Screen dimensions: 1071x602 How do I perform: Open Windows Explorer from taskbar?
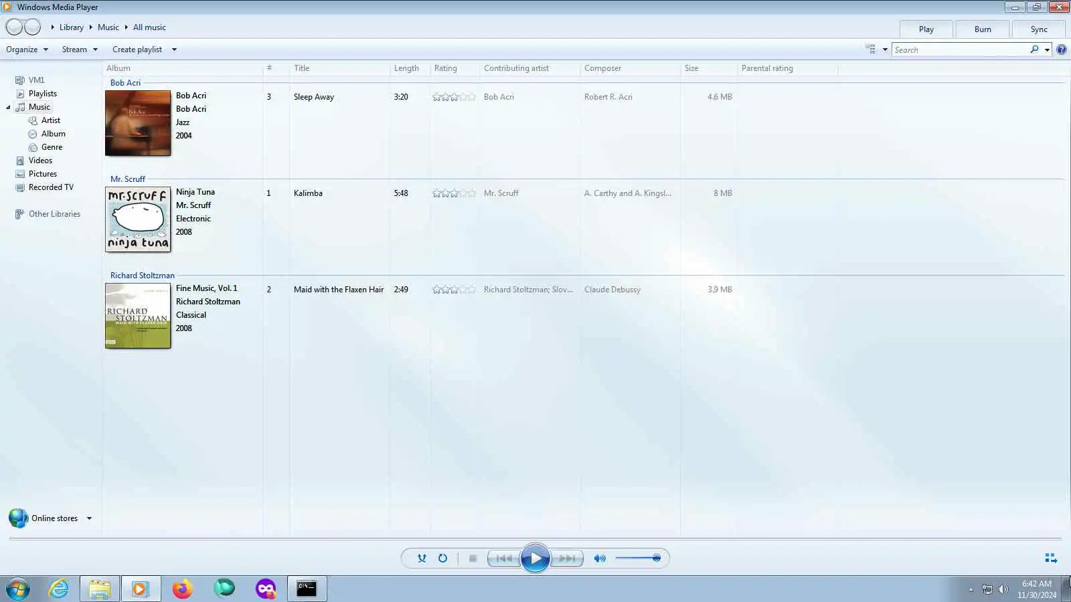coord(100,589)
